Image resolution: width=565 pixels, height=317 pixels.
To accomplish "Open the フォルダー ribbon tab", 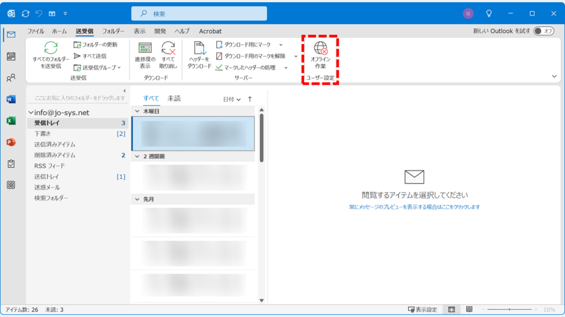I will pos(113,31).
